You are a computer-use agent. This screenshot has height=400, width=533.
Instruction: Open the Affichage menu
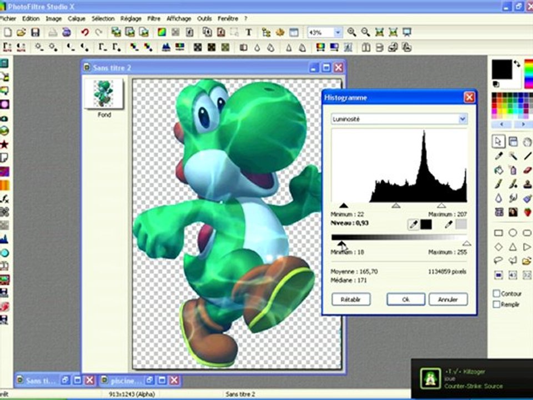(x=179, y=19)
